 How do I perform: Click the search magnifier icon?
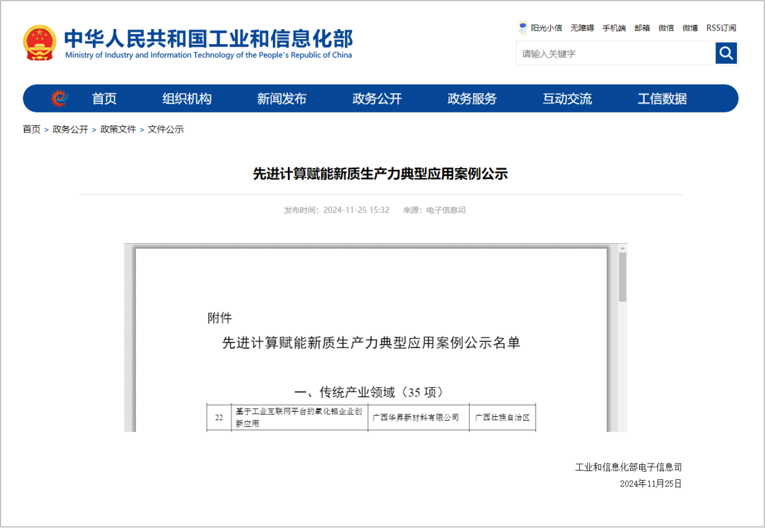pos(726,53)
